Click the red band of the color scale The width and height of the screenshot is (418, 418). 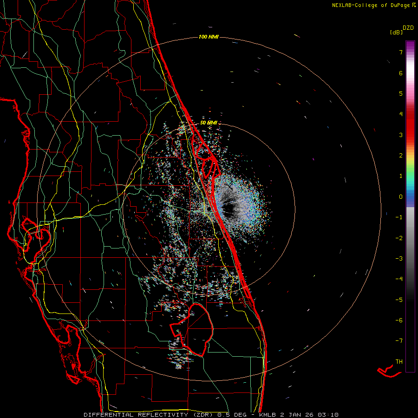coord(410,125)
